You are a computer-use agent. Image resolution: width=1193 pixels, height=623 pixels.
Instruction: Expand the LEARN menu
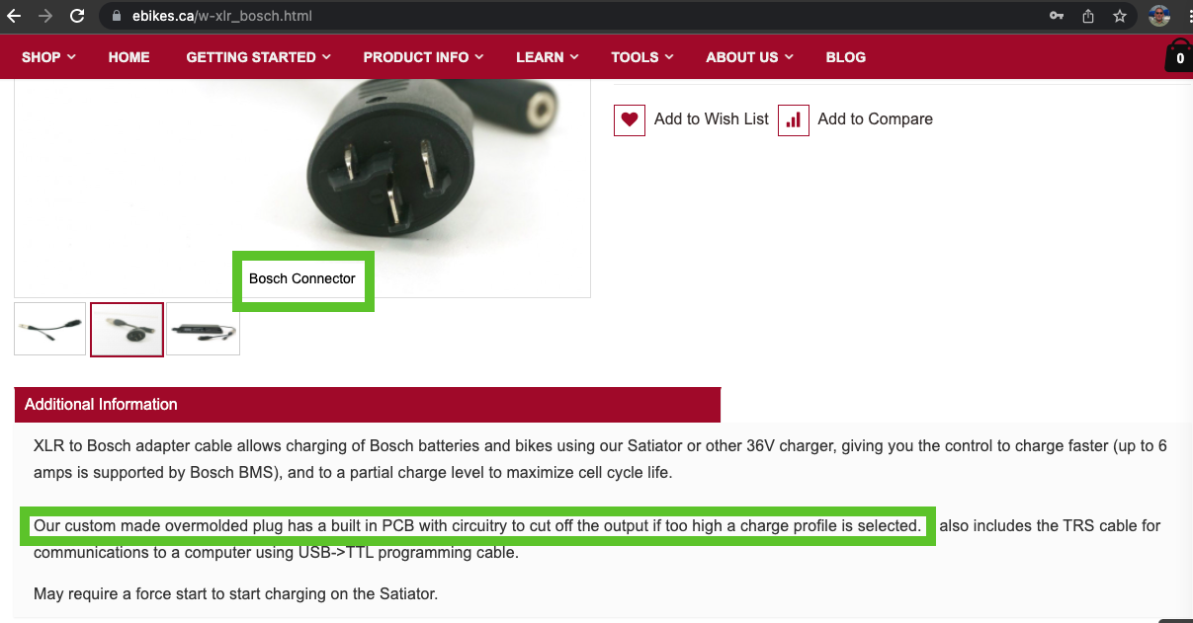point(548,57)
